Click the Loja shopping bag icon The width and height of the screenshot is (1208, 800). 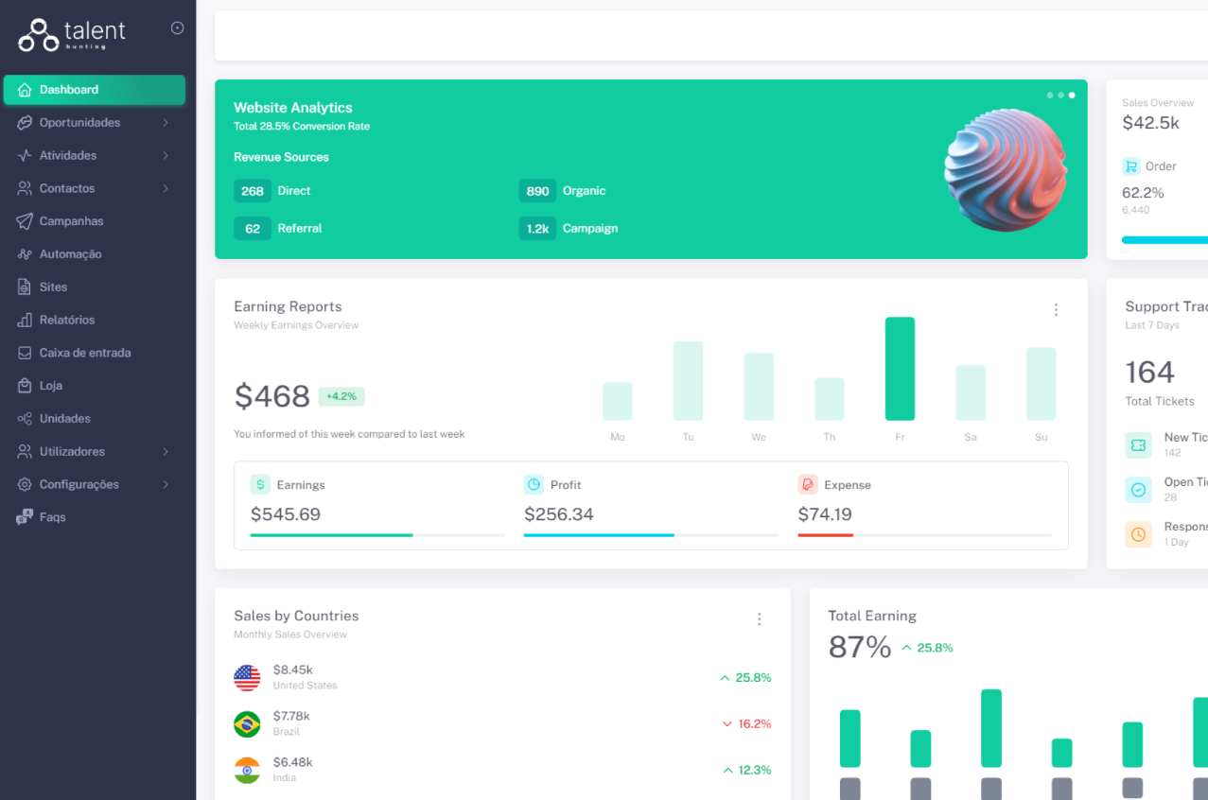point(25,386)
